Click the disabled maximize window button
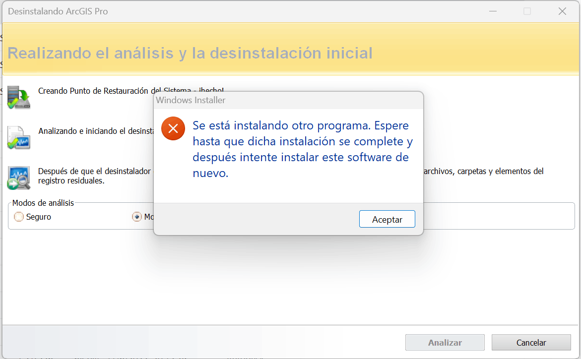The width and height of the screenshot is (581, 359). click(x=527, y=11)
